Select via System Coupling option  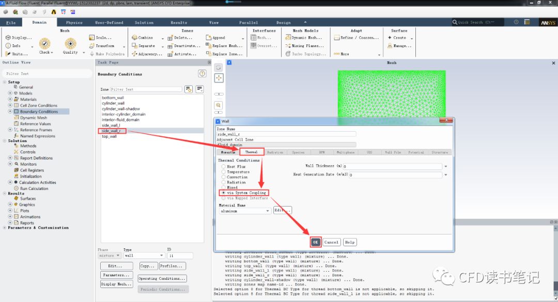click(x=224, y=193)
